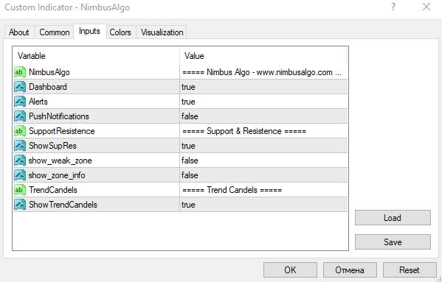Open the Visualization tab
Screen dimensions: 442x282
point(162,32)
